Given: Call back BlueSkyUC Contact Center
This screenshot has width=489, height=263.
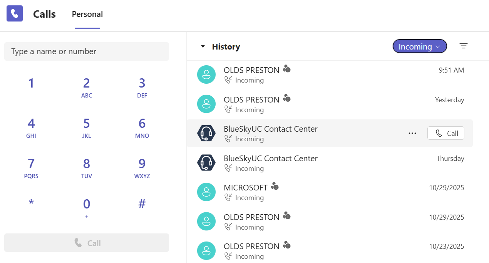Looking at the screenshot, I should [445, 133].
